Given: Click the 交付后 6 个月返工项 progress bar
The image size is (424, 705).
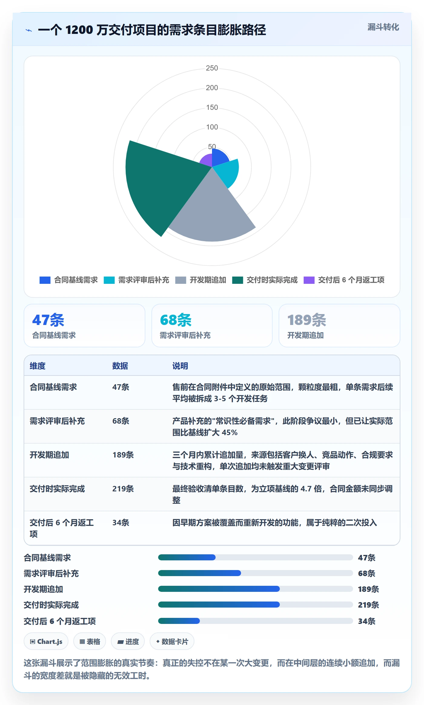Looking at the screenshot, I should [x=256, y=621].
